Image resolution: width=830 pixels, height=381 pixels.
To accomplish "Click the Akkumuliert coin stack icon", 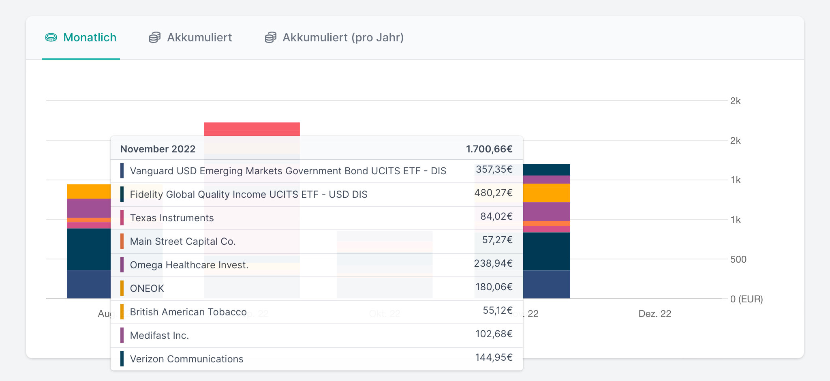I will pos(155,38).
